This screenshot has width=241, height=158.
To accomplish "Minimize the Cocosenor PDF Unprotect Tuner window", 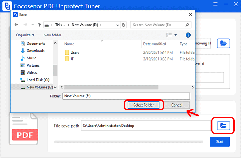I will pyautogui.click(x=226, y=4).
